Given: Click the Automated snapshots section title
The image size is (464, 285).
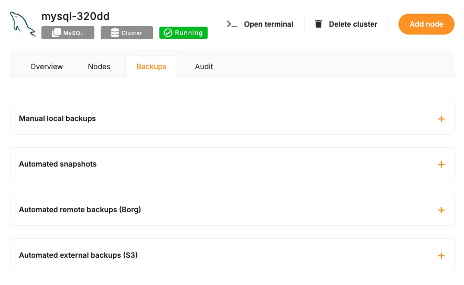Looking at the screenshot, I should click(58, 164).
